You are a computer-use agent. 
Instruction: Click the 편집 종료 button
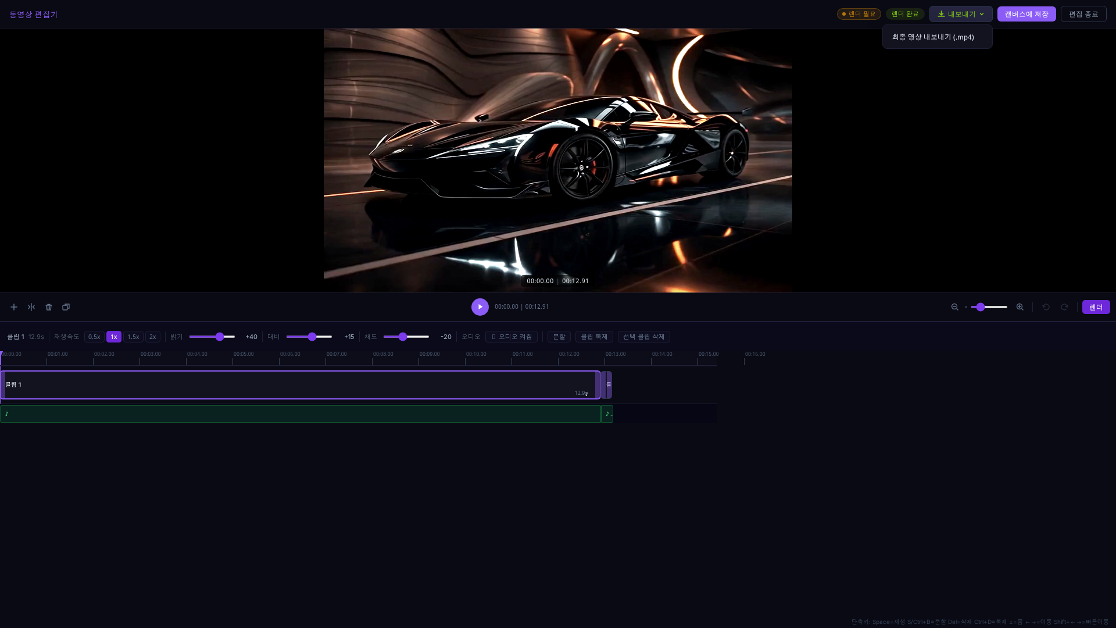pyautogui.click(x=1083, y=14)
